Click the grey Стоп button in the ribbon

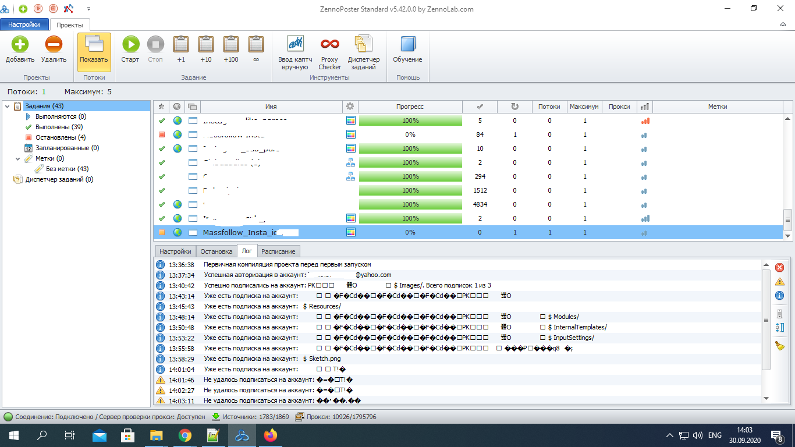(x=155, y=49)
